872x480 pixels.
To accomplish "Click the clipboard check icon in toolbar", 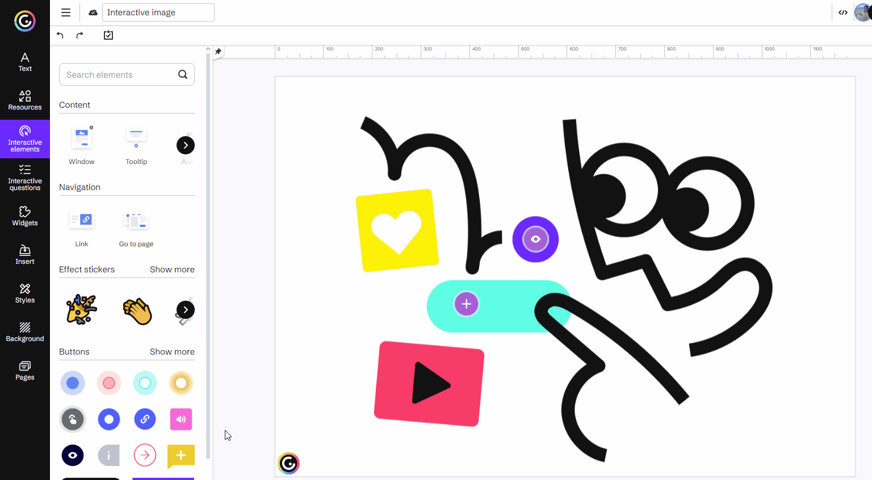I will pyautogui.click(x=108, y=35).
